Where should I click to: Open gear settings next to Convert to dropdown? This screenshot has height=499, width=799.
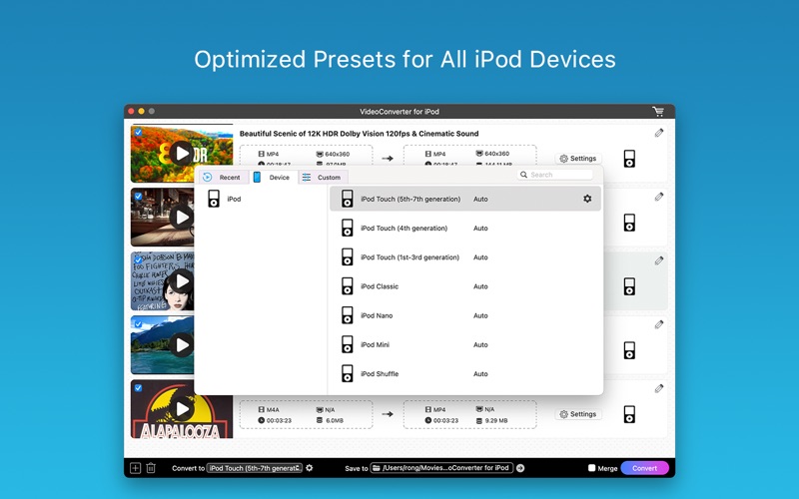tap(310, 468)
